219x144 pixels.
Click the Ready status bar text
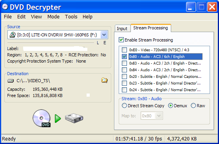9,139
